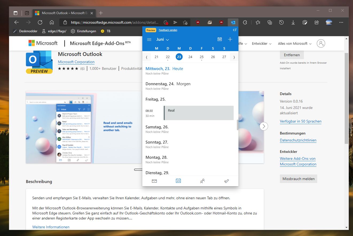Click the plus icon to add event
This screenshot has width=353, height=236.
pos(230,39)
